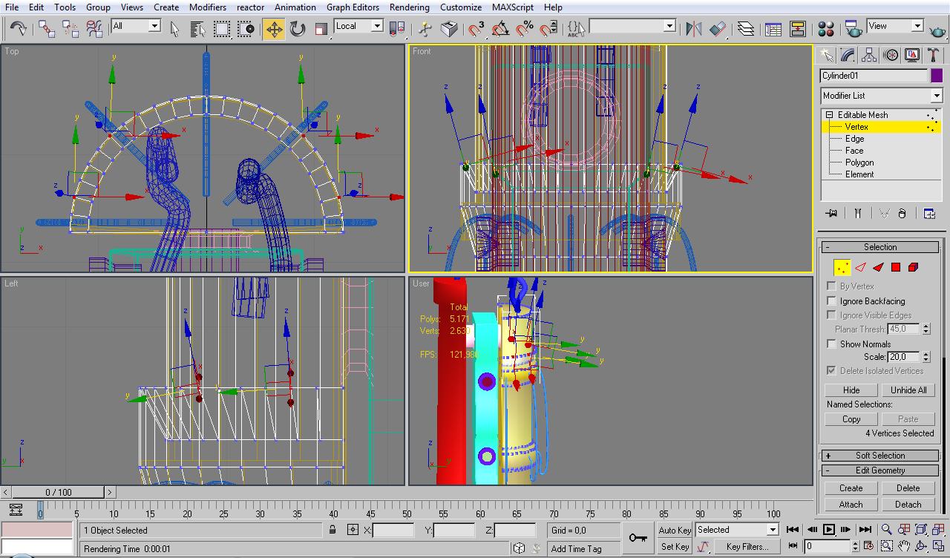Image resolution: width=950 pixels, height=558 pixels.
Task: Toggle the Set Key animation mode
Action: coord(675,547)
